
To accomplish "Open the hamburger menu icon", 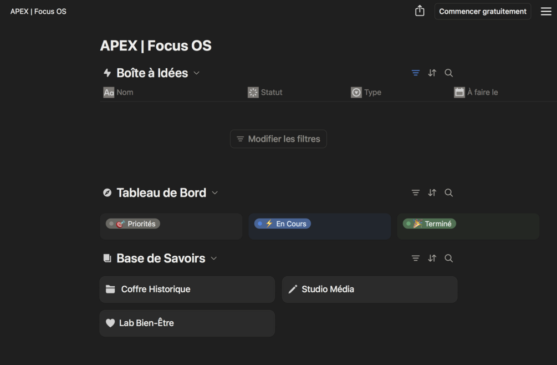I will 546,12.
